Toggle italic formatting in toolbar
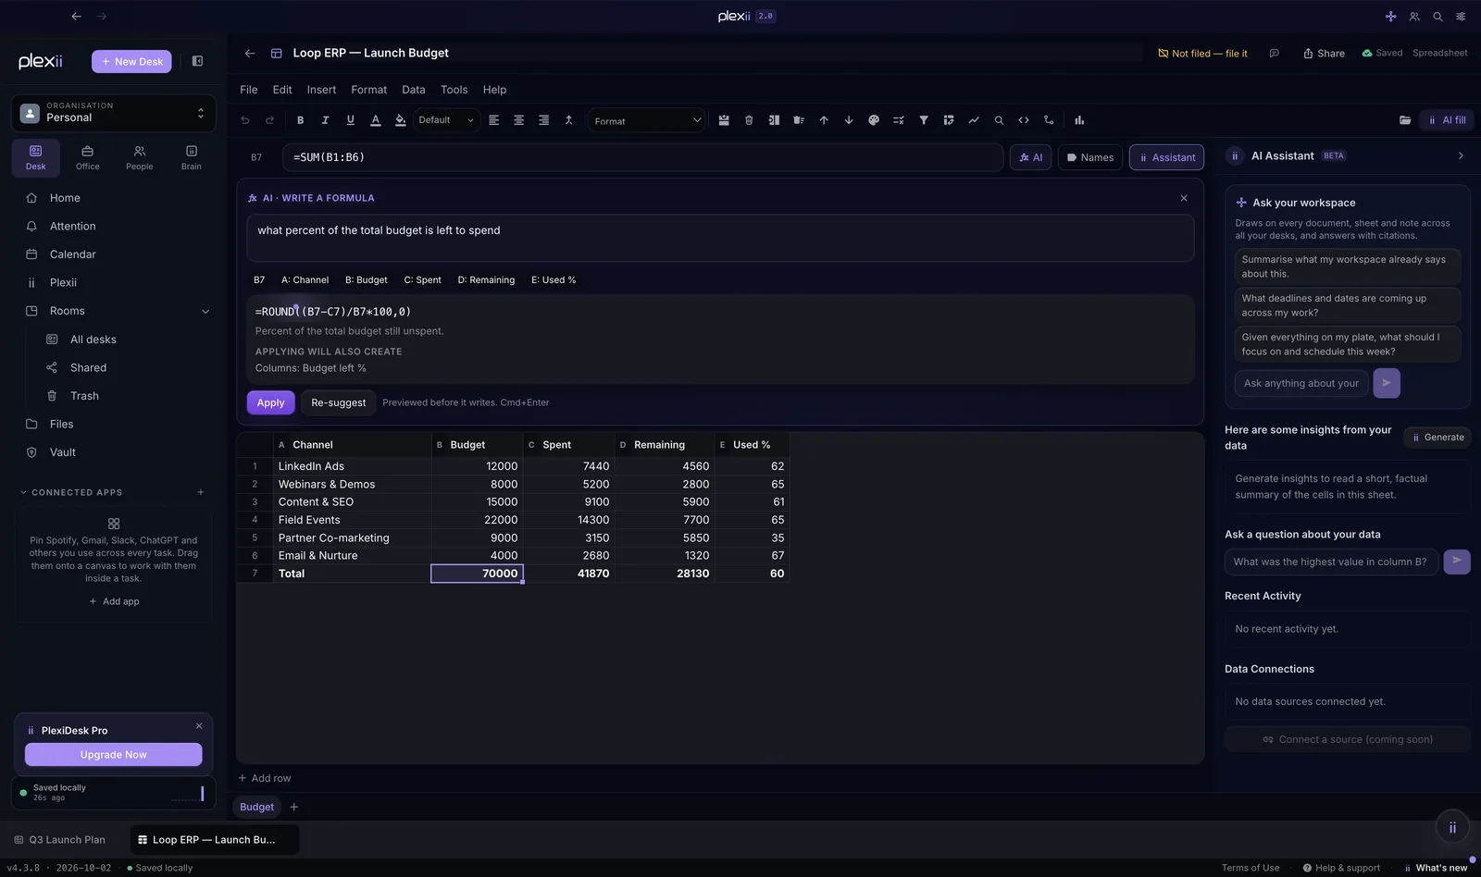The image size is (1481, 877). 325,120
